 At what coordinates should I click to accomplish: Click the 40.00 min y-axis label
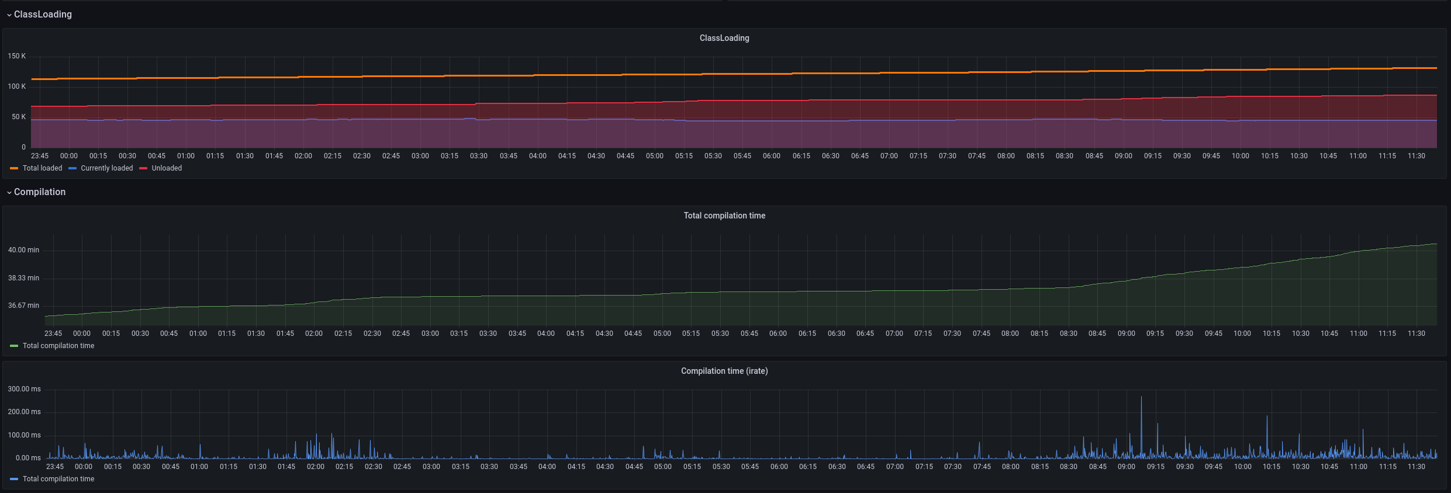(x=23, y=250)
